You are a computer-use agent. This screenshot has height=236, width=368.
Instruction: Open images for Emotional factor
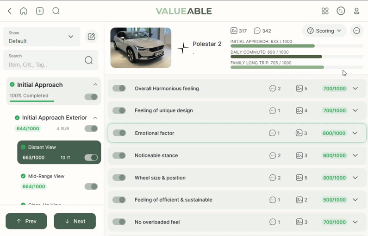point(299,133)
